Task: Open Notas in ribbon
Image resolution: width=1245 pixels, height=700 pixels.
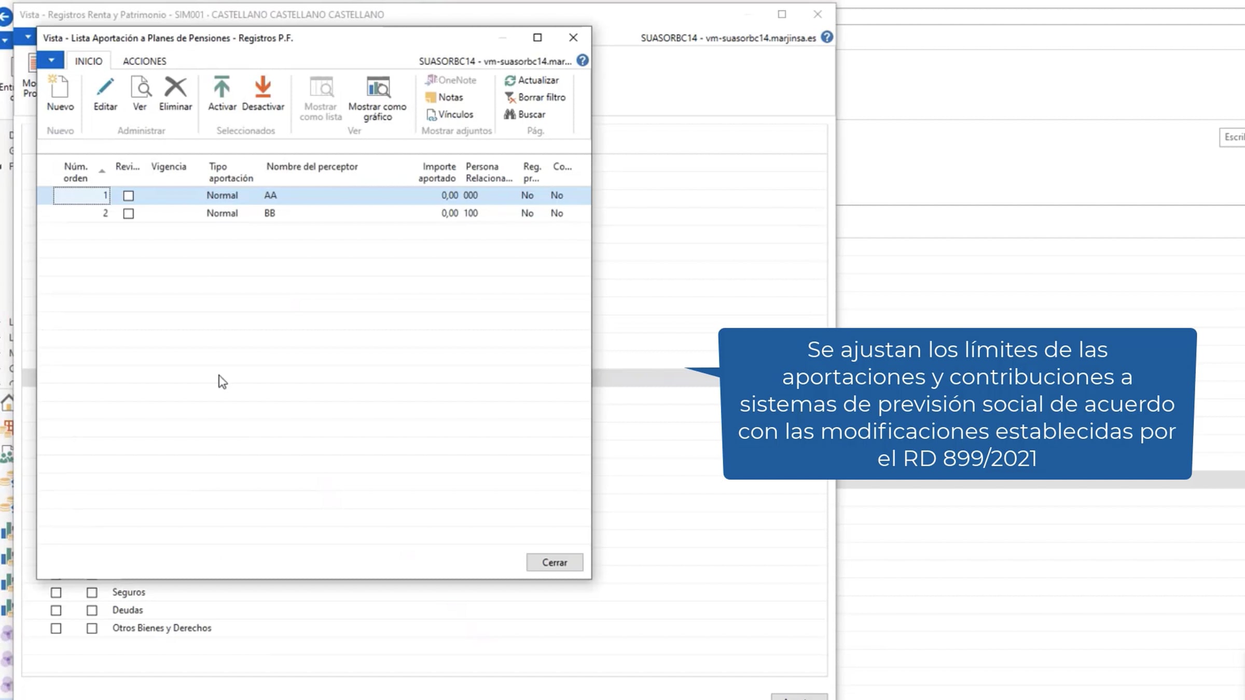Action: click(444, 97)
